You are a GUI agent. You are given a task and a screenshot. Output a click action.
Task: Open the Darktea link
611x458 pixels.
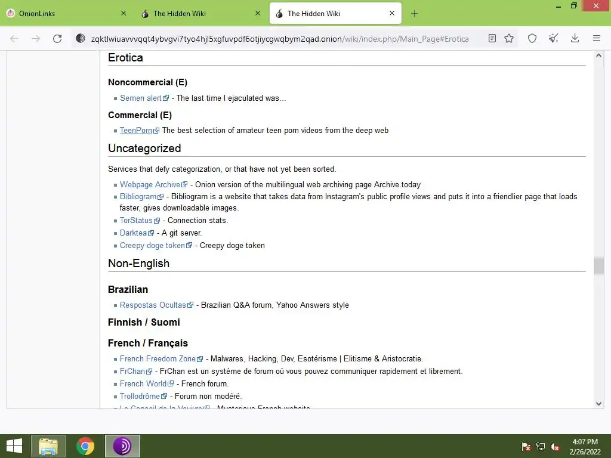tap(133, 233)
